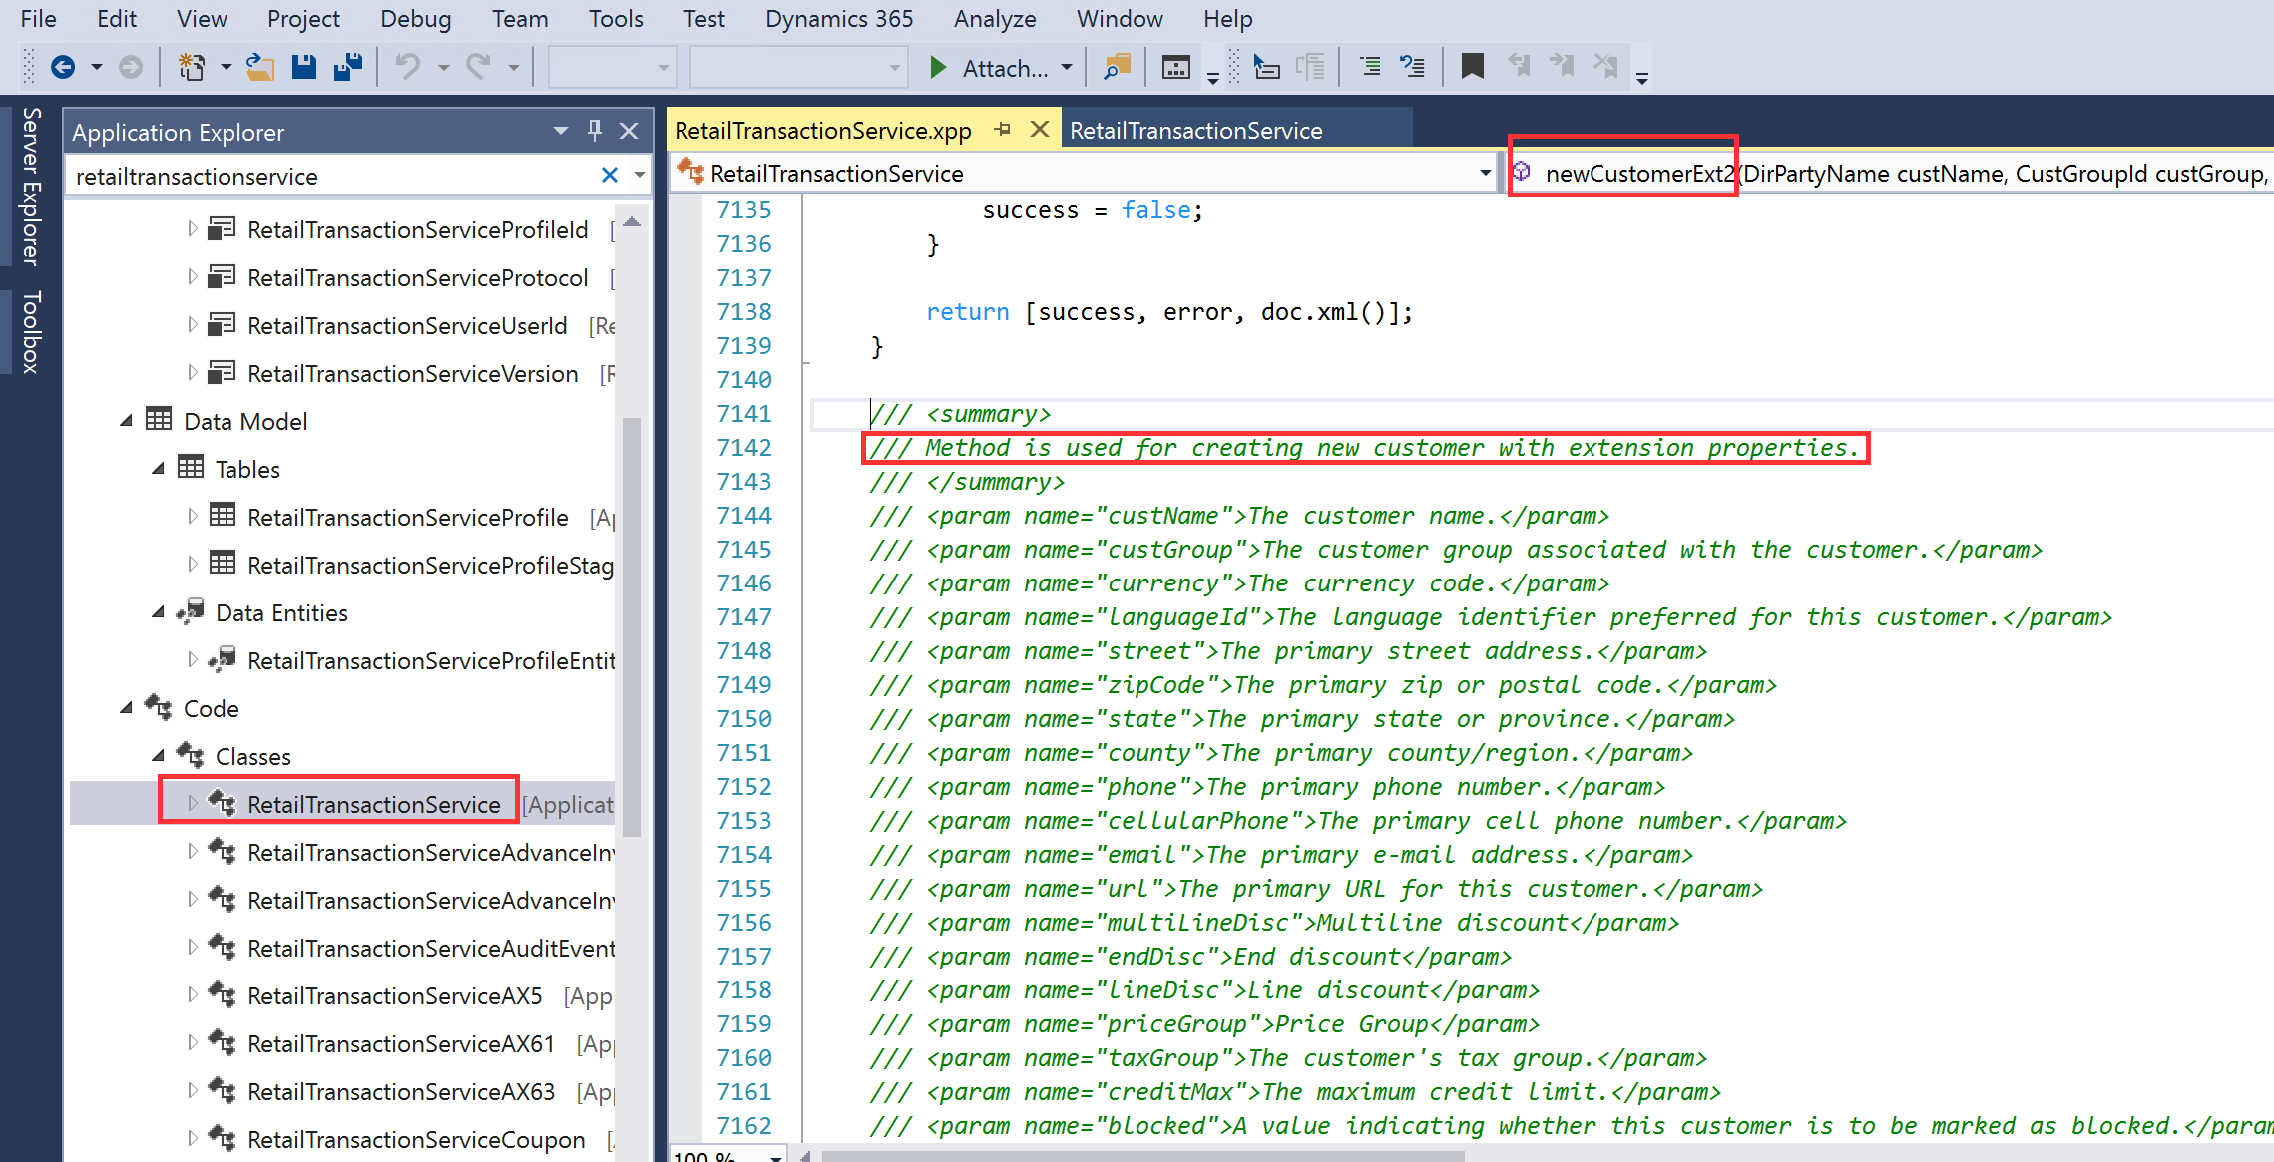2274x1162 pixels.
Task: Open the Debug menu
Action: point(415,19)
